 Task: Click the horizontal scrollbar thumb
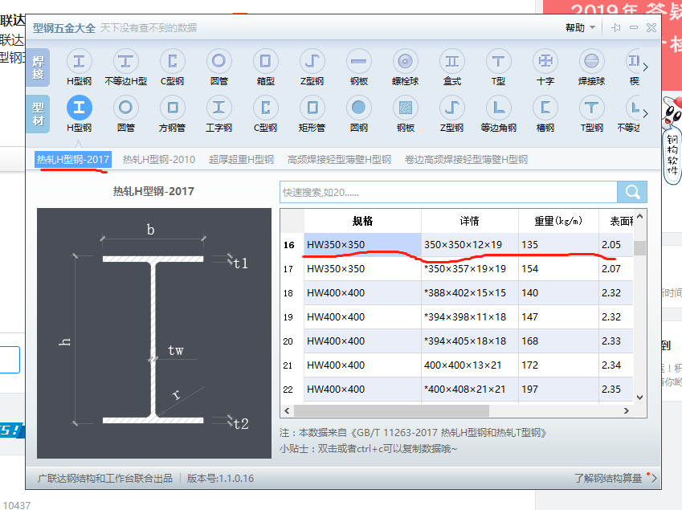391,410
